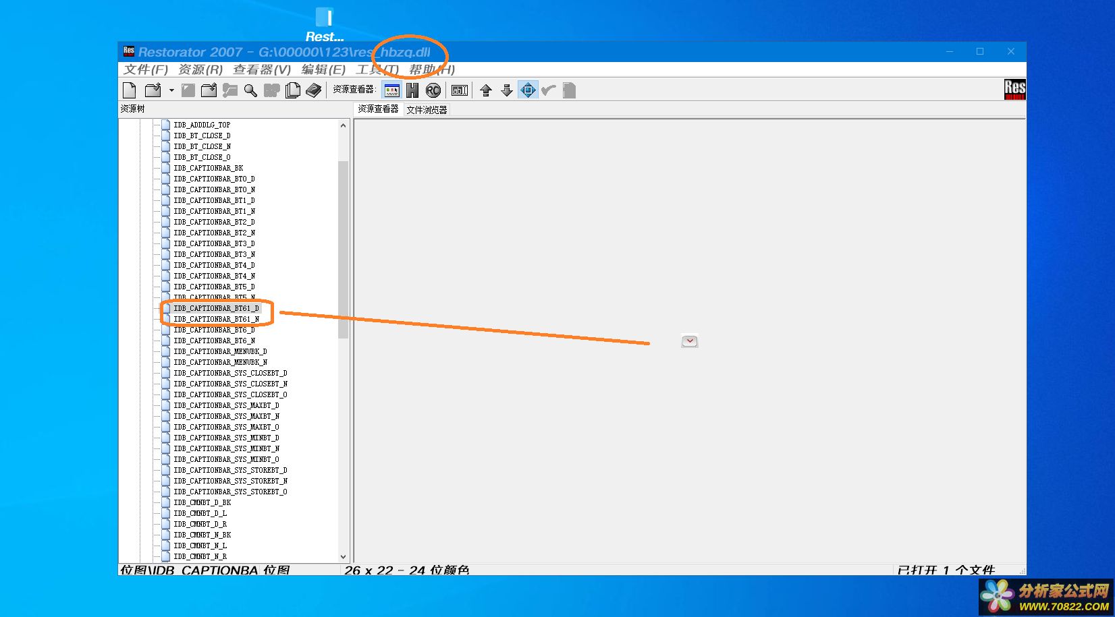Open the 文件(F) menu
Image resolution: width=1115 pixels, height=617 pixels.
coord(146,69)
